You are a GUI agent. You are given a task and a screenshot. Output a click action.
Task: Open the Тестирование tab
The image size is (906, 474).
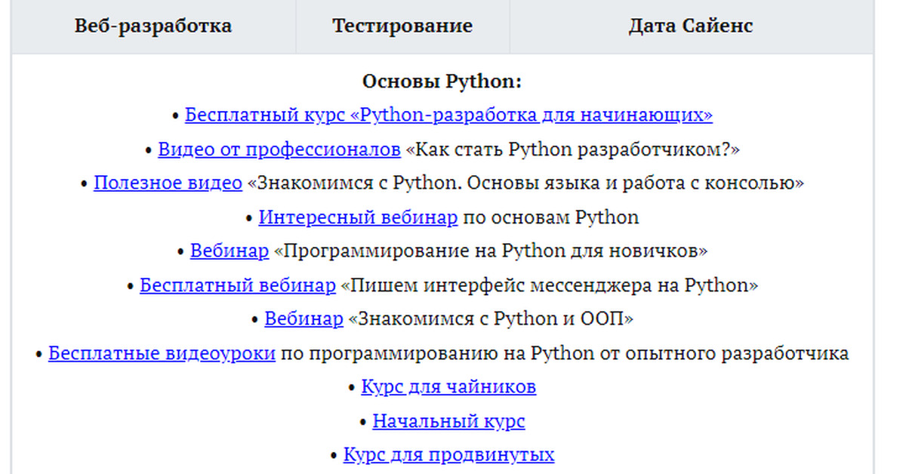402,26
